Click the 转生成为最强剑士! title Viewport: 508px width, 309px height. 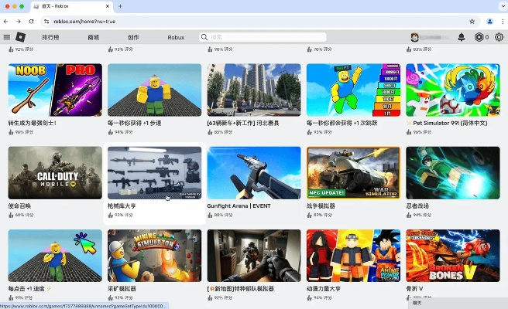point(33,123)
